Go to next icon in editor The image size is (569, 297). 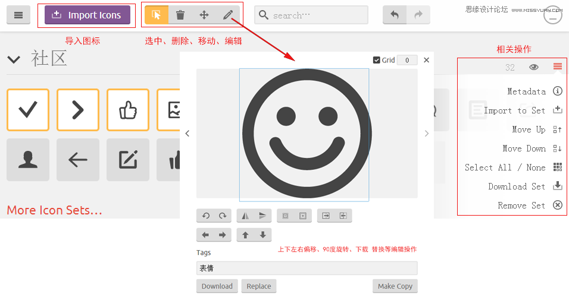(x=426, y=134)
